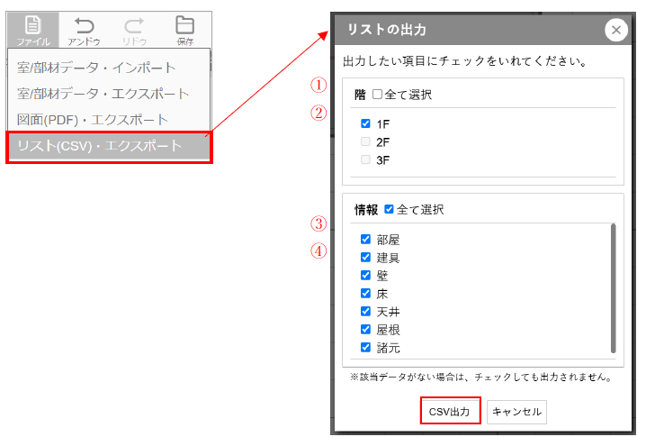The width and height of the screenshot is (646, 446).
Task: Toggle the 2F floor checkbox
Action: click(365, 141)
